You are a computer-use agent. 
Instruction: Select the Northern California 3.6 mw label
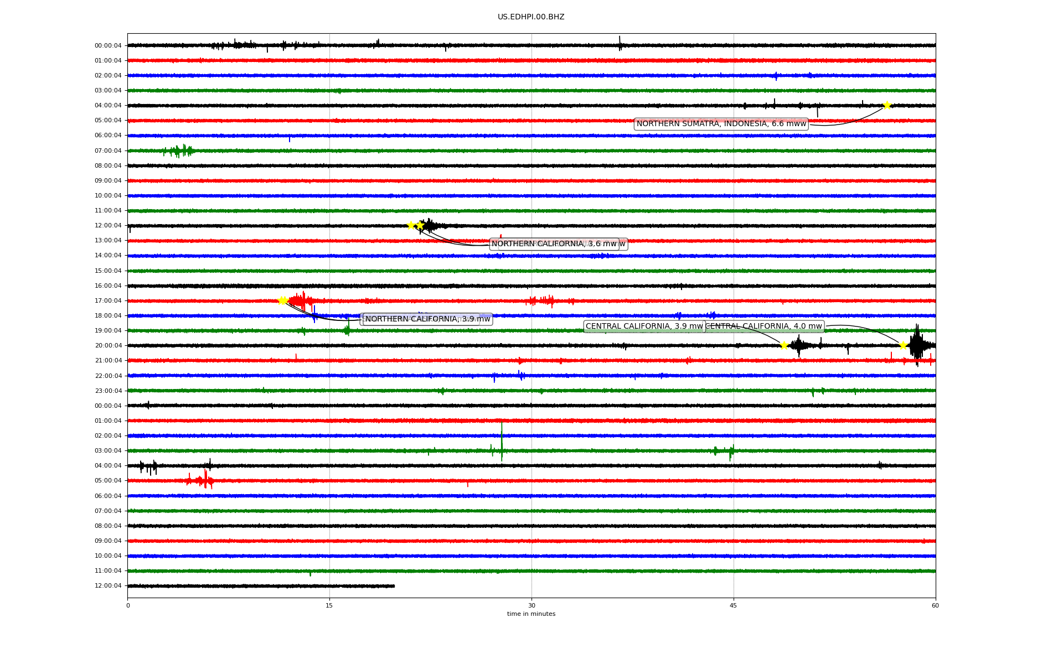click(554, 244)
